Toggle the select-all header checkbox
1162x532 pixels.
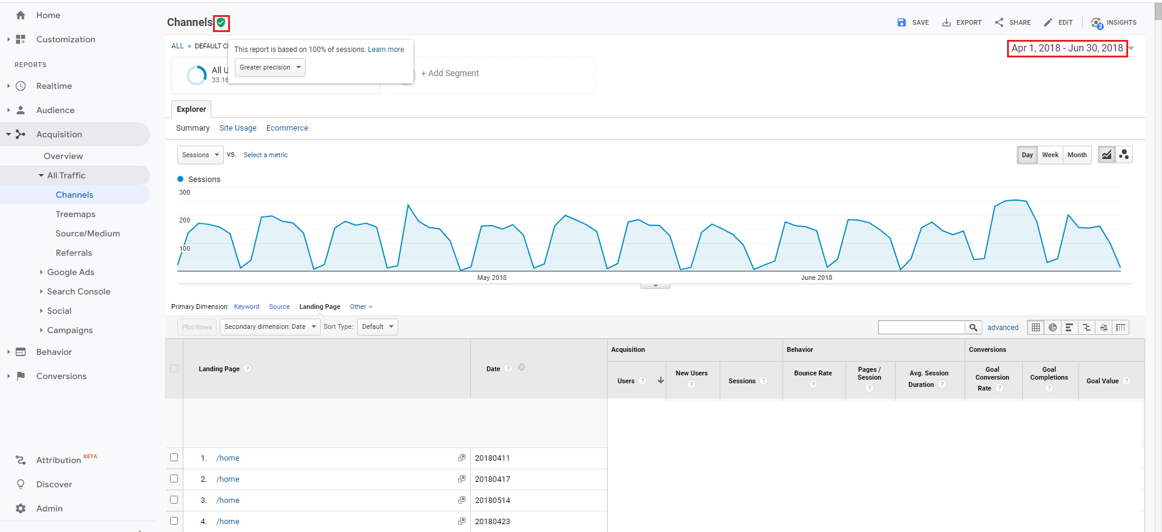[174, 369]
